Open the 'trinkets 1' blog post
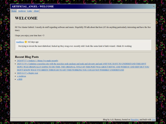The width and height of the screenshot is (166, 124). pyautogui.click(x=38, y=61)
